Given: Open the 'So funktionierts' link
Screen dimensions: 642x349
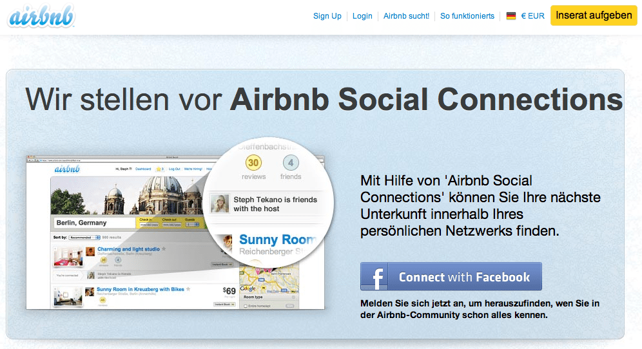Looking at the screenshot, I should 467,16.
